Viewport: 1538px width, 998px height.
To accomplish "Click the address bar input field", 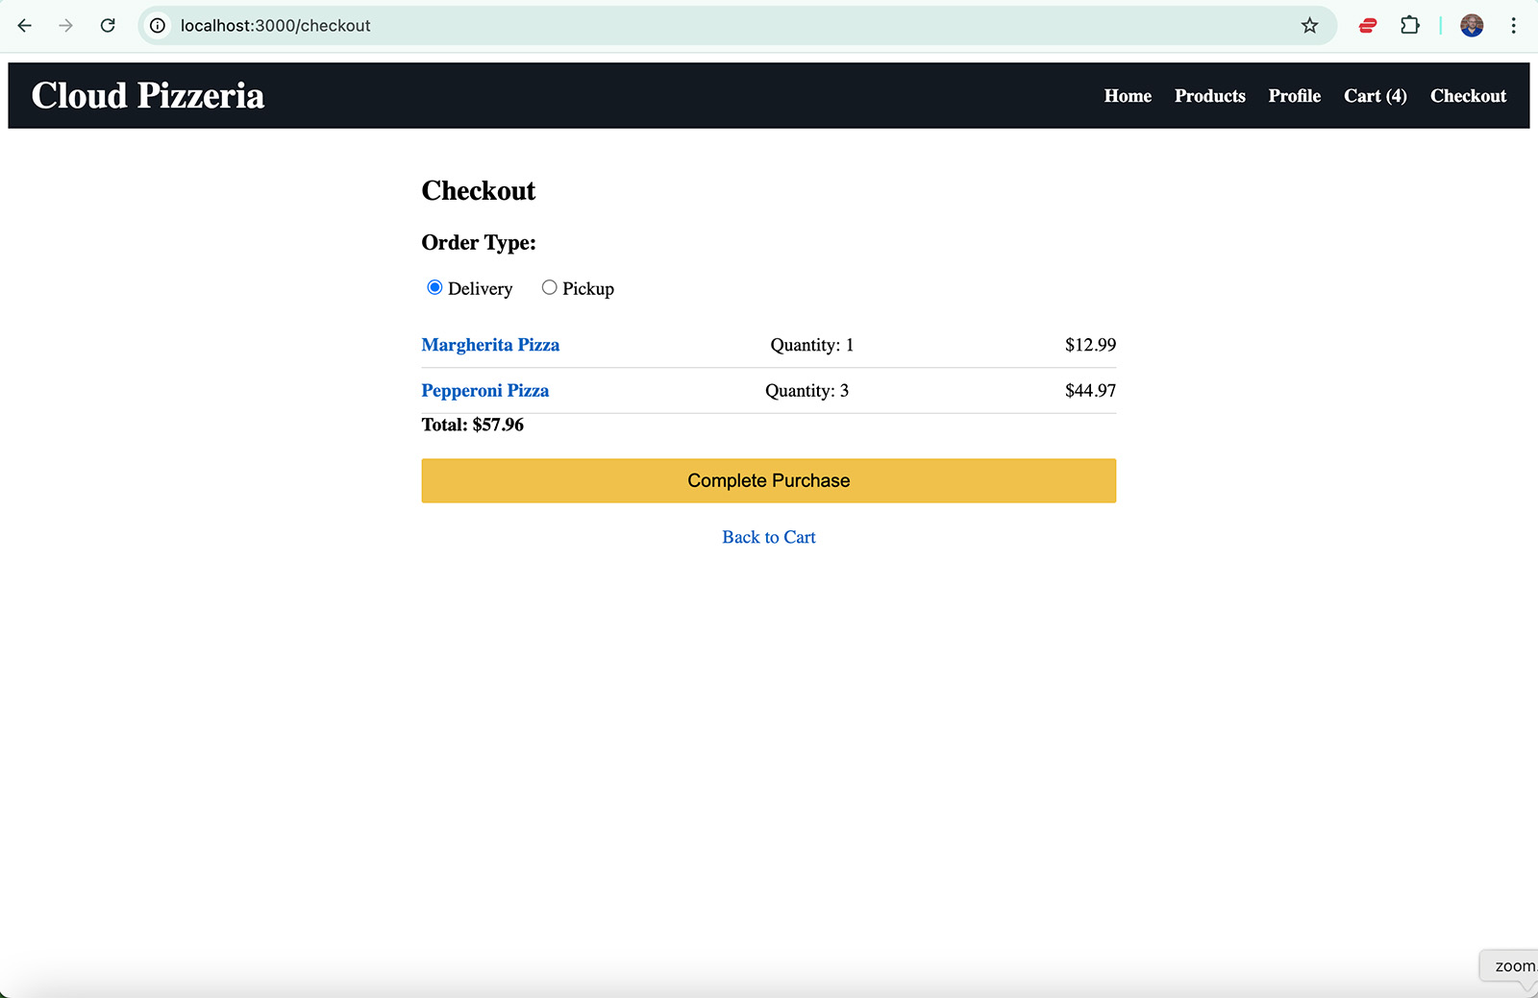I will 577,26.
